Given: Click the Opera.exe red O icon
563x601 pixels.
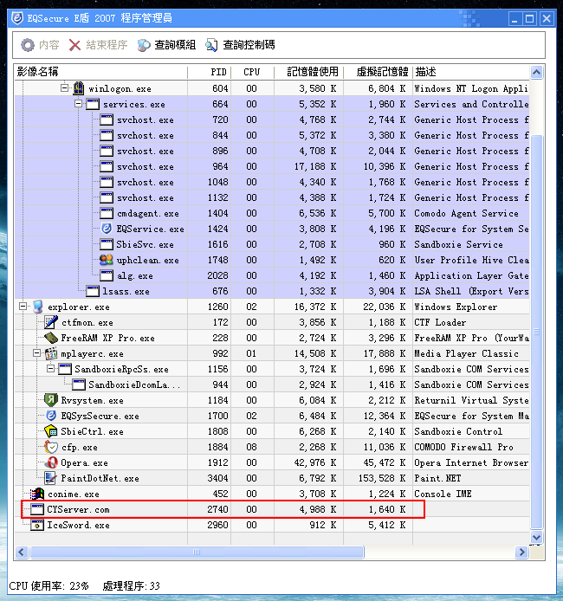Looking at the screenshot, I should click(x=51, y=462).
